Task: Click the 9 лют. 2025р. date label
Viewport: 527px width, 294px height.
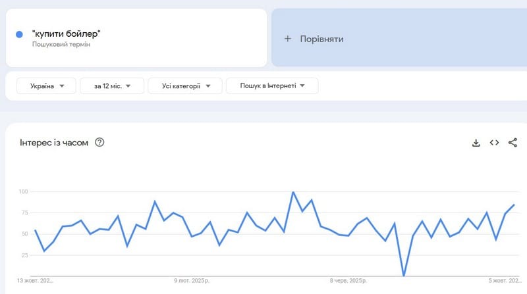Action: click(195, 281)
